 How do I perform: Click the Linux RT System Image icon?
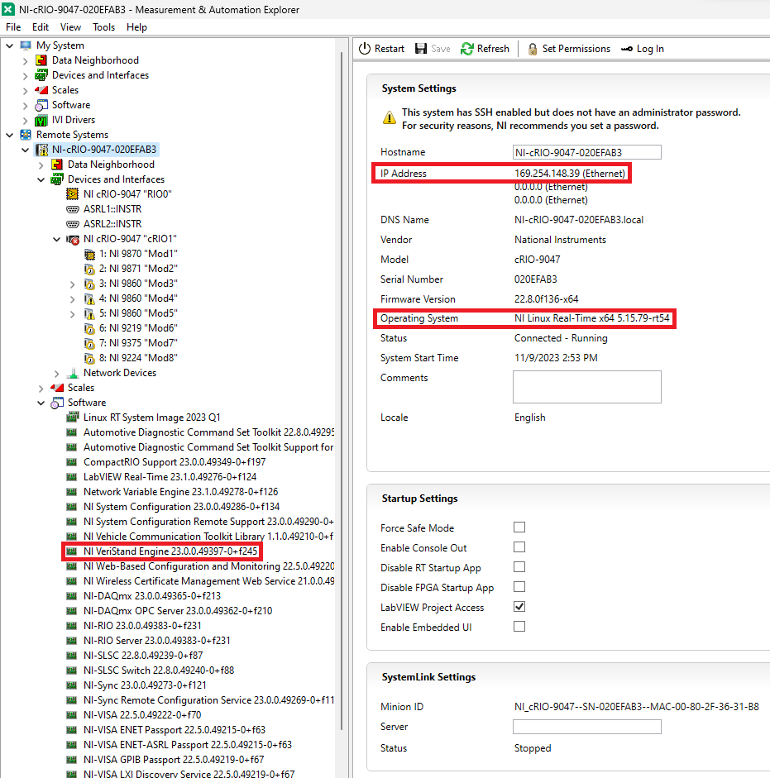coord(73,418)
